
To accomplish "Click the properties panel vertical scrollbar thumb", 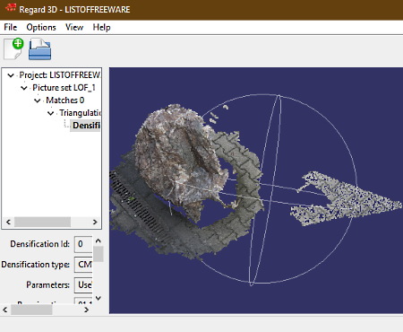I will tap(99, 254).
